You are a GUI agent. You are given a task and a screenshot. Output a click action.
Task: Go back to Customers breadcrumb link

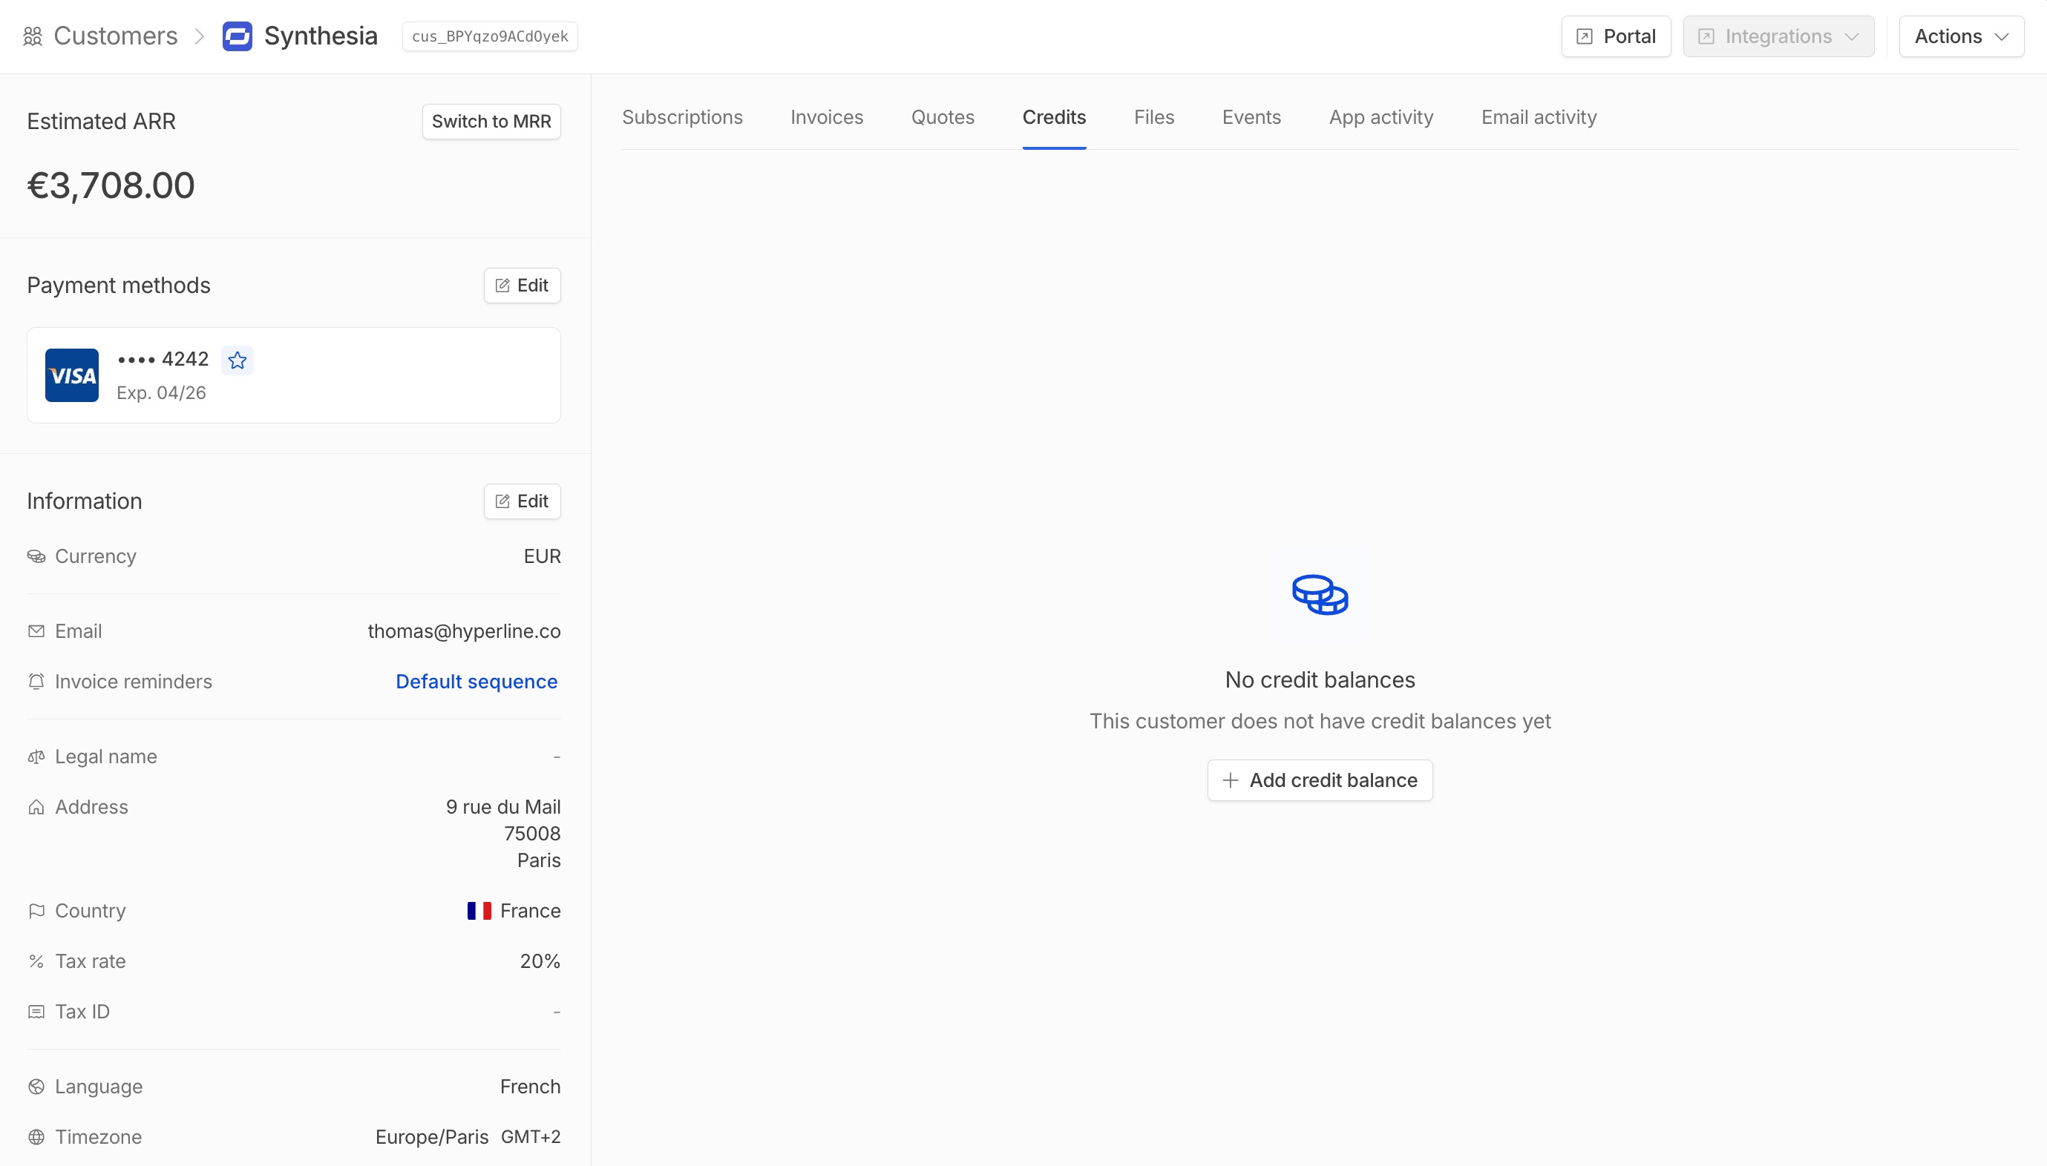pyautogui.click(x=115, y=36)
